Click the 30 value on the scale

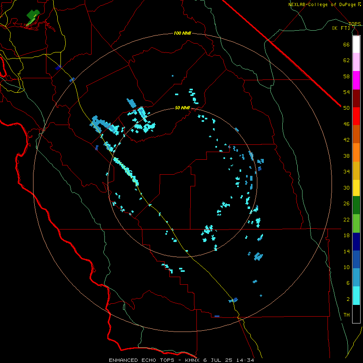[346, 188]
